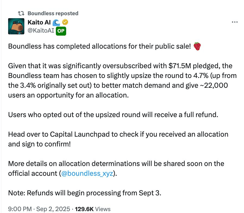This screenshot has height=213, width=244.
Task: Open the "Boundless reposted" link
Action: pyautogui.click(x=53, y=13)
